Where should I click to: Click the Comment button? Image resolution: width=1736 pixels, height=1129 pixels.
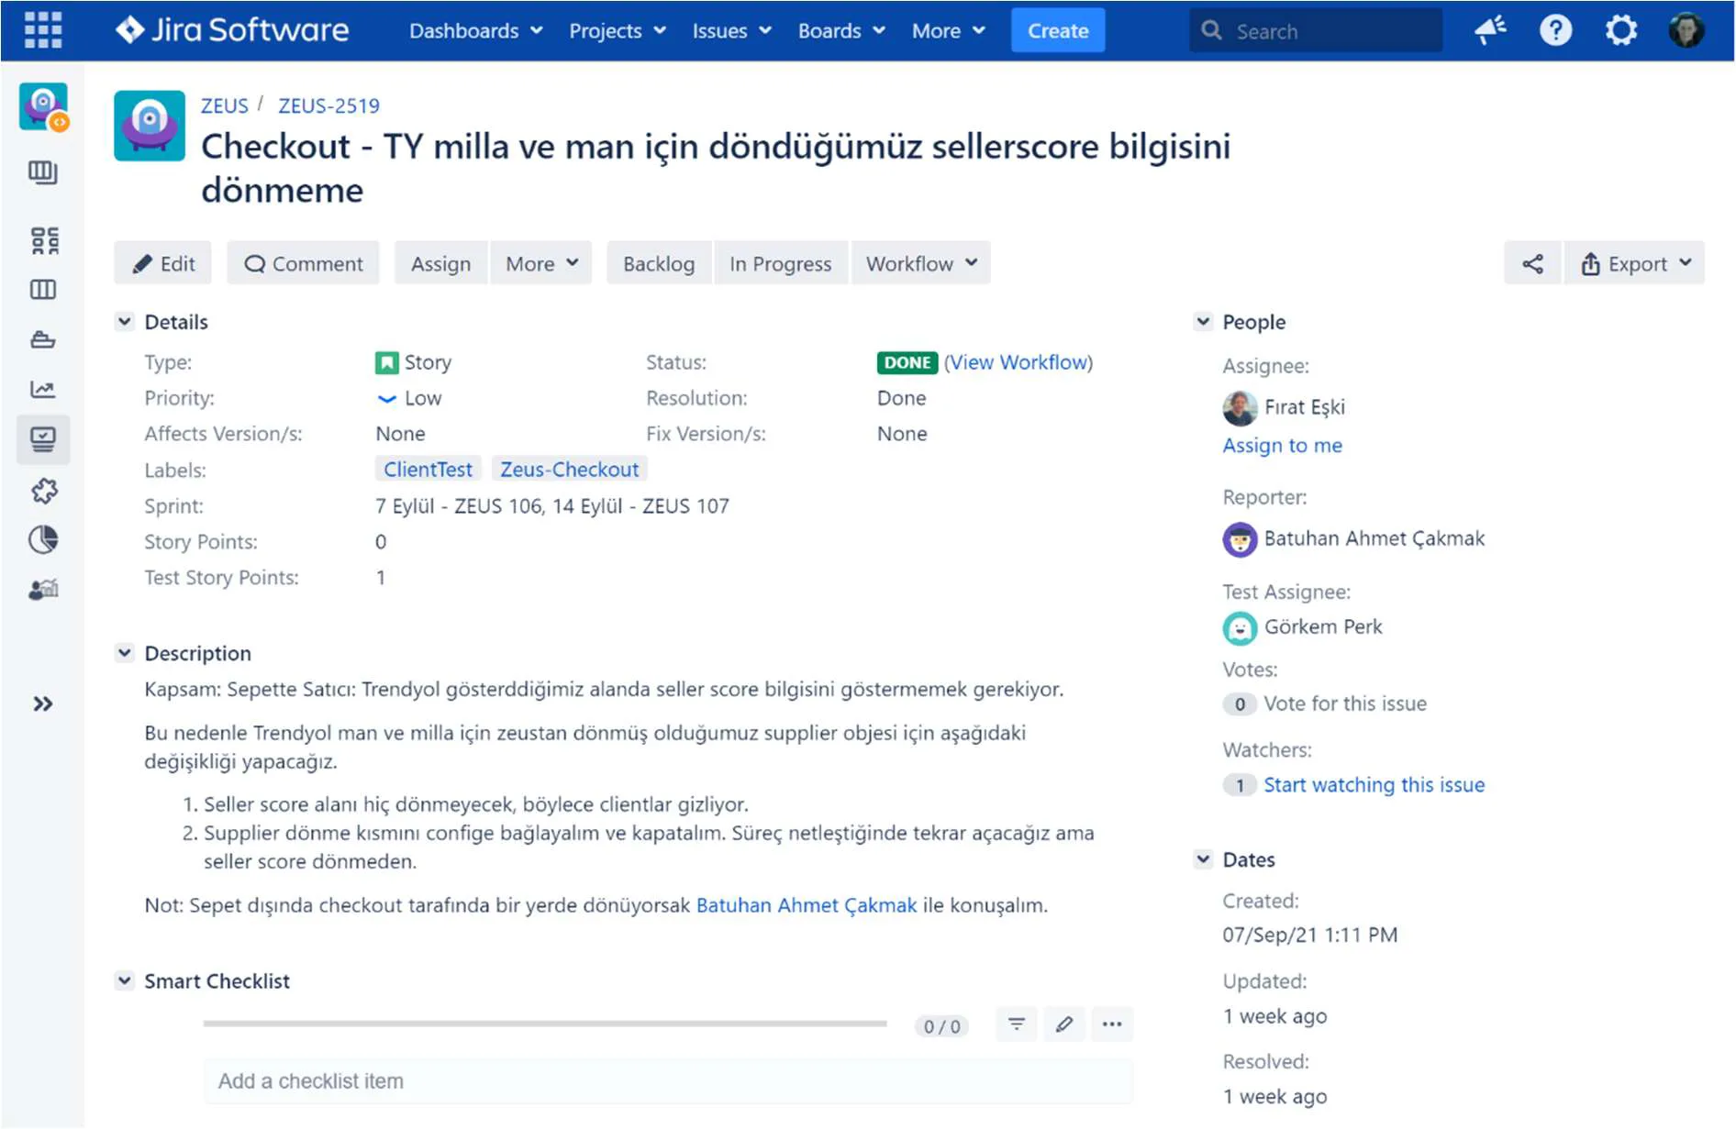tap(304, 264)
